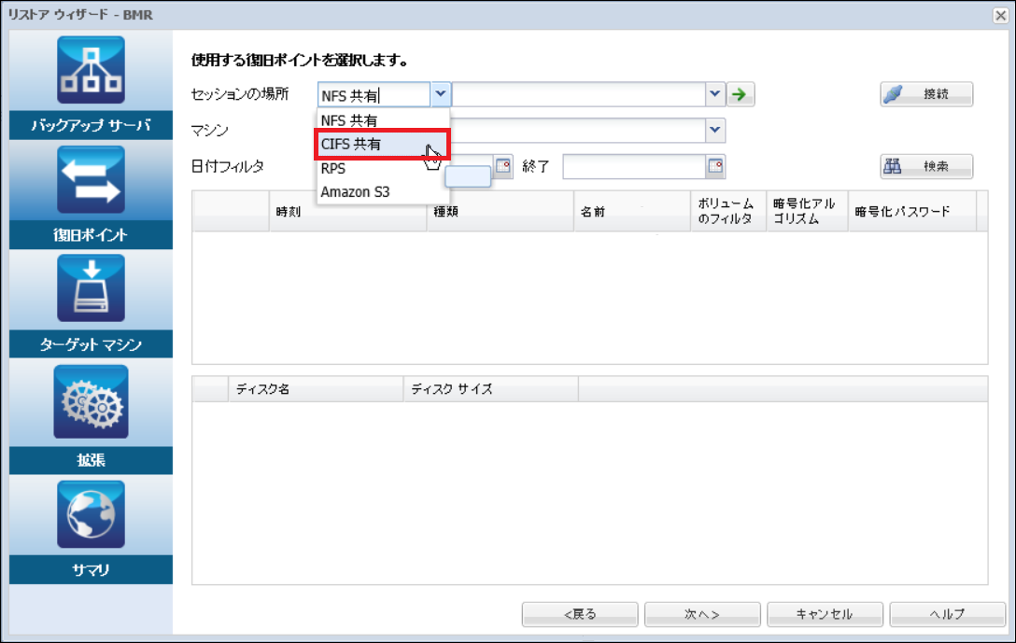The image size is (1016, 643).
Task: Click the ディスク サイズ column header
Action: click(x=490, y=389)
